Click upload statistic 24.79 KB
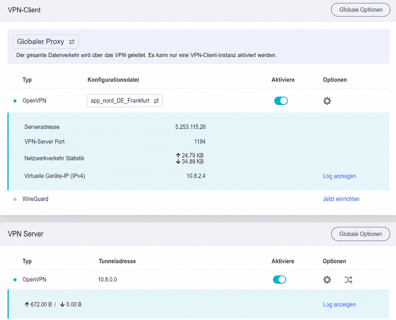The height and width of the screenshot is (320, 396). coord(190,155)
